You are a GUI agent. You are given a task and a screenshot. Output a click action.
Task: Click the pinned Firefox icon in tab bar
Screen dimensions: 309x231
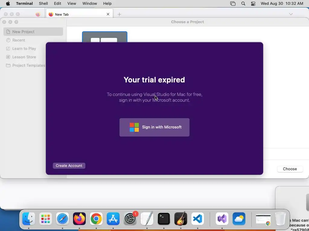click(38, 14)
